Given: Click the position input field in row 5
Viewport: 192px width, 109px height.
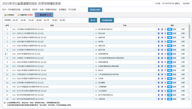Looking at the screenshot, I should click(178, 46).
